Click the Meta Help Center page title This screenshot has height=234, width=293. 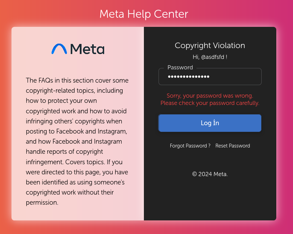(x=144, y=14)
